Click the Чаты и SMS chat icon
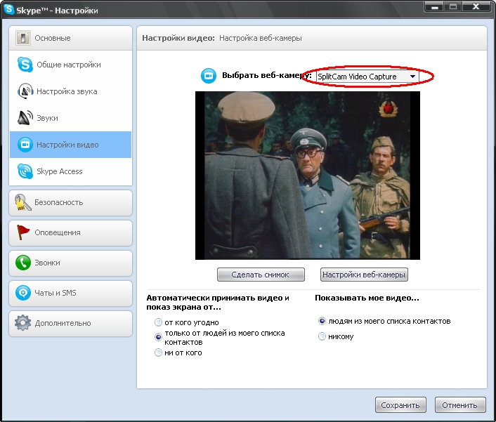The width and height of the screenshot is (496, 422). pyautogui.click(x=22, y=293)
